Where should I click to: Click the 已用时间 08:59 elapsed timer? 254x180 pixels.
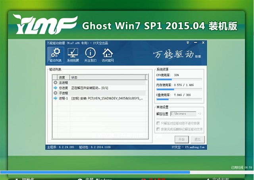tap(242, 167)
